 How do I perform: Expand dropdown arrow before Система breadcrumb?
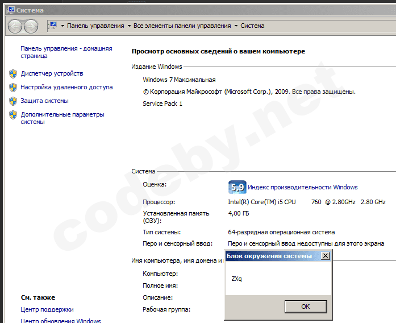[x=236, y=26]
